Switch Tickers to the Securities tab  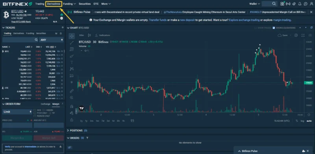(x=41, y=34)
